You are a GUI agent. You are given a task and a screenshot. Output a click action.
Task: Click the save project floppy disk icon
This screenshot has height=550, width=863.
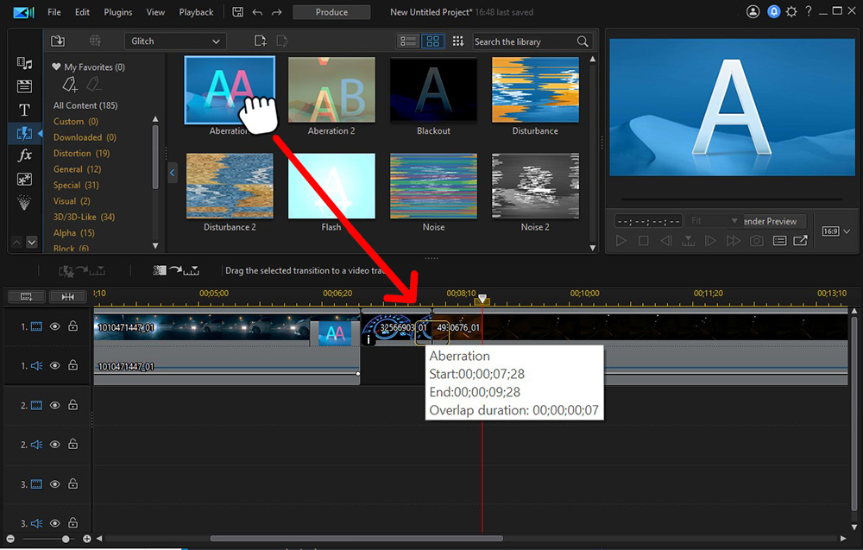(237, 12)
